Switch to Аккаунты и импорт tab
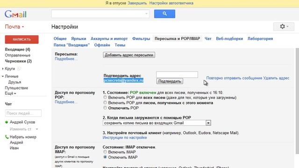The width and height of the screenshot is (299, 168). pyautogui.click(x=109, y=39)
